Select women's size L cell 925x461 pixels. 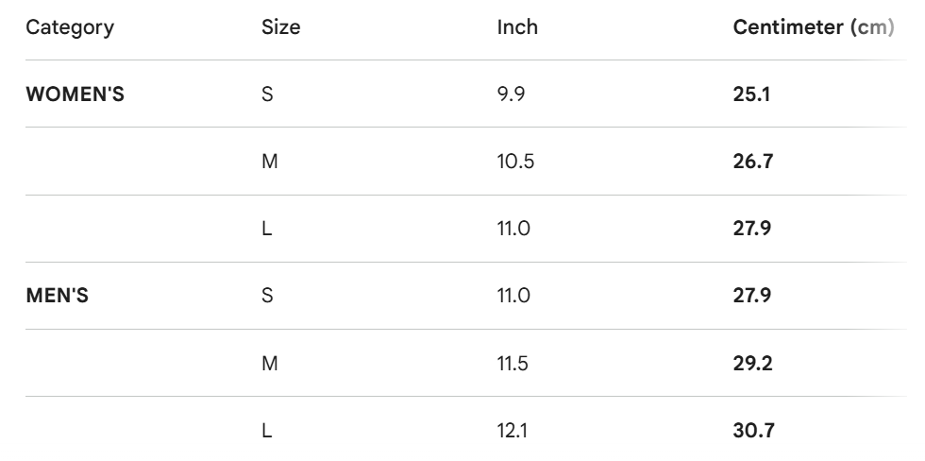pyautogui.click(x=266, y=229)
